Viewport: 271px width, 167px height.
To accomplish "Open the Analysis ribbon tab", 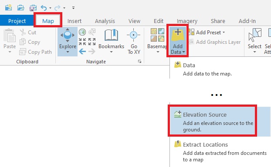I will point(105,21).
